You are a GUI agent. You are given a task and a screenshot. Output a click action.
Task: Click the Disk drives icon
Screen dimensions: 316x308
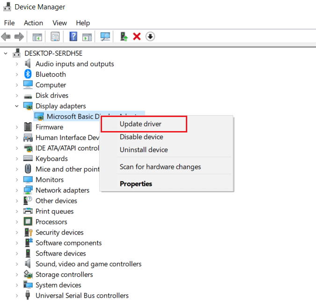click(28, 96)
